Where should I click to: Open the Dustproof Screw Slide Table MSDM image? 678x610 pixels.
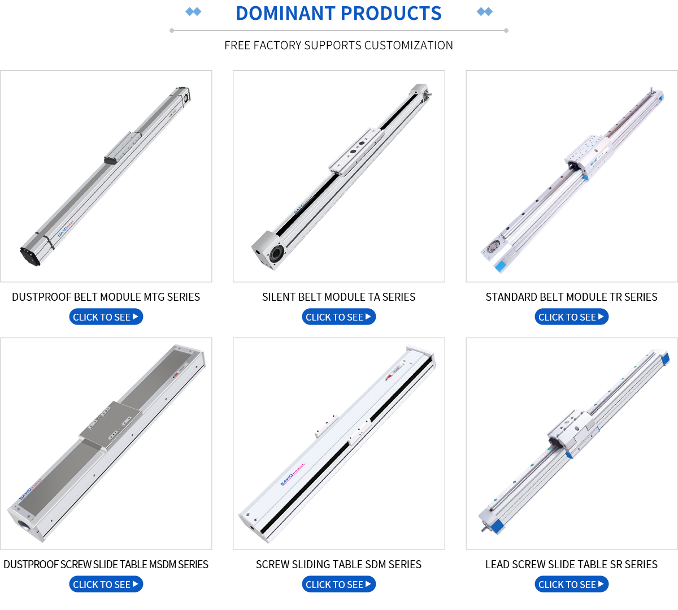pyautogui.click(x=106, y=444)
